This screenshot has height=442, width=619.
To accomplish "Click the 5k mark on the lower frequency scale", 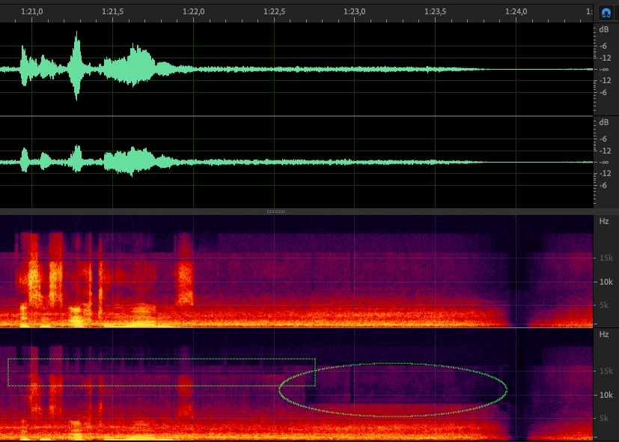I will tap(605, 418).
